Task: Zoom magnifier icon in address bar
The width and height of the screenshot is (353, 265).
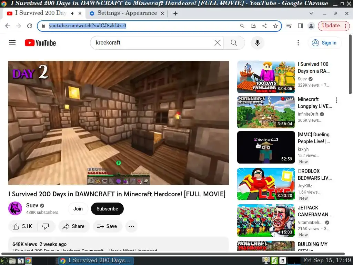Action: point(242,26)
